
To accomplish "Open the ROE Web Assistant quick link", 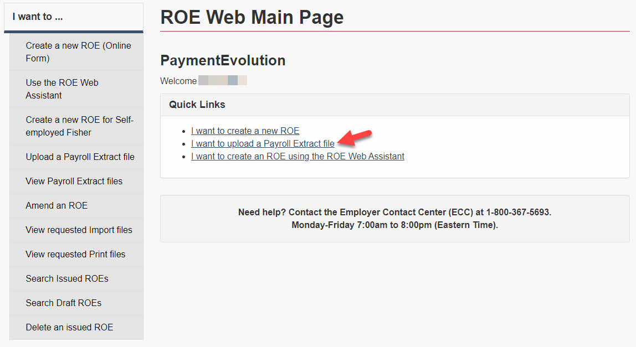I will pyautogui.click(x=298, y=157).
